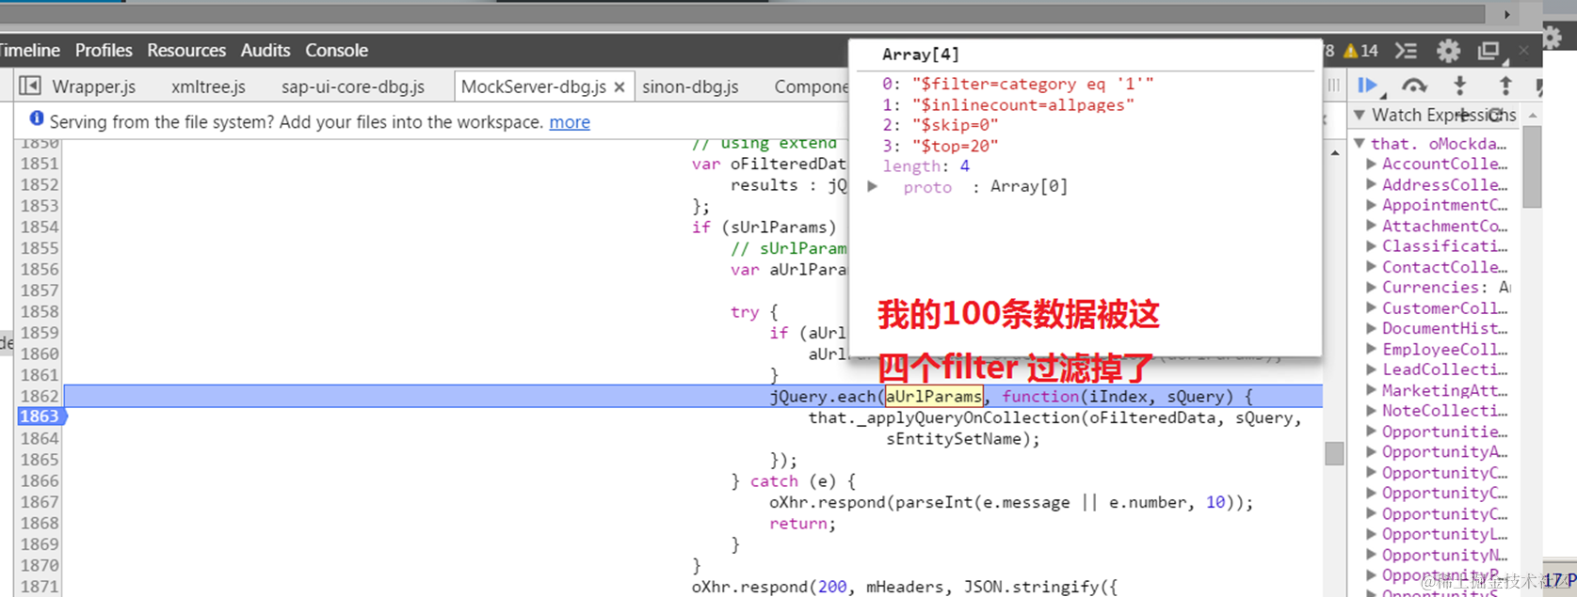1577x597 pixels.
Task: Expand the EmployeeColl... node
Action: [x=1372, y=349]
